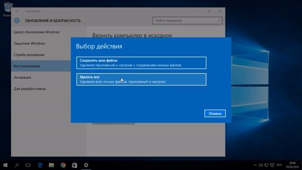Viewport: 302px width, 170px height.
Task: Choose the Удалить все option
Action: point(141,79)
